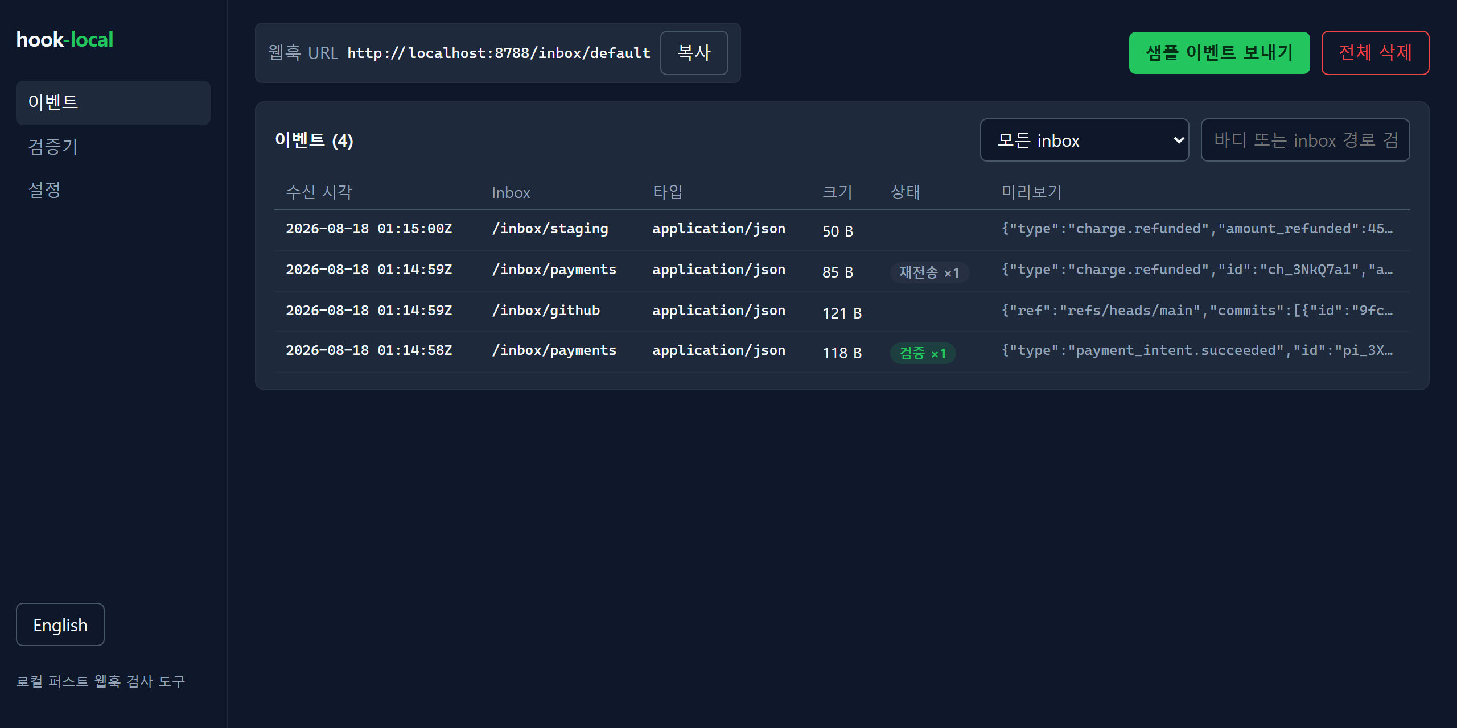Click the 크기 column header

837,192
